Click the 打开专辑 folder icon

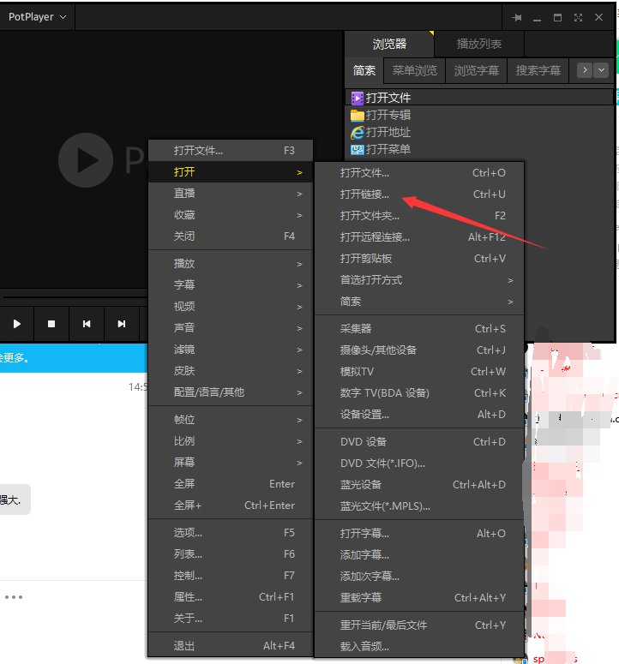[x=358, y=115]
